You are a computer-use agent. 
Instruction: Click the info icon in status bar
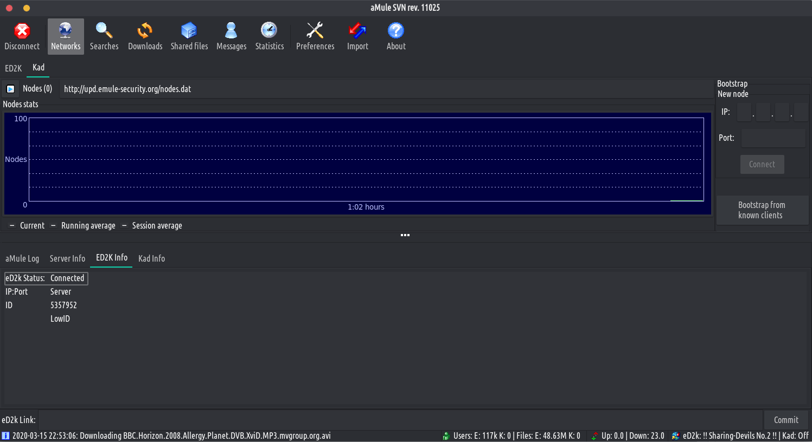click(x=5, y=435)
